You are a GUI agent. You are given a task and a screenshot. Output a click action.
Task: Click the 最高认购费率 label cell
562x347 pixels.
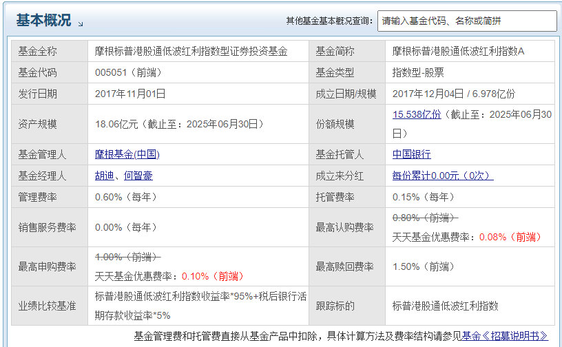click(x=347, y=227)
